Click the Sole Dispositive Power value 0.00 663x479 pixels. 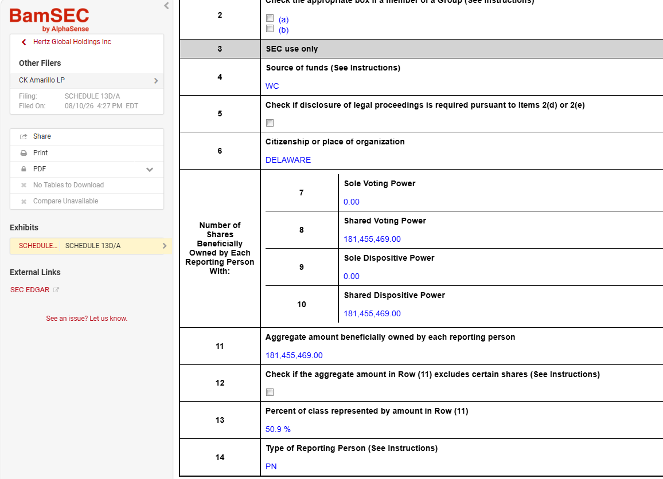point(352,276)
